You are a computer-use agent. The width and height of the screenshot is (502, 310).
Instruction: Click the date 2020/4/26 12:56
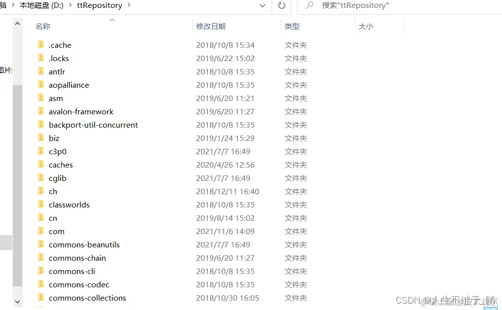[x=226, y=165]
